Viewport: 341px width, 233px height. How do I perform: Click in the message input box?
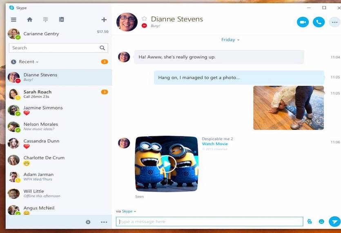coord(210,222)
